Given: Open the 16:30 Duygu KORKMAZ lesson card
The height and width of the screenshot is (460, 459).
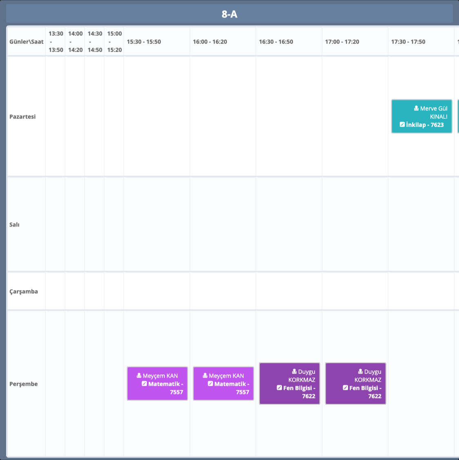Looking at the screenshot, I should click(x=289, y=383).
